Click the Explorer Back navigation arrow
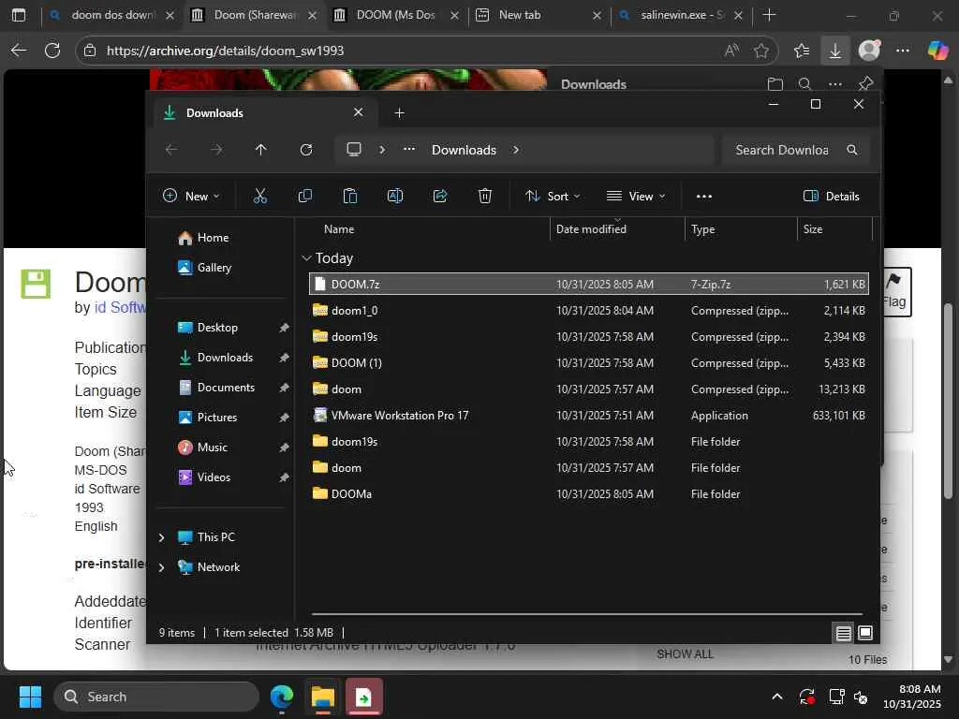Image resolution: width=959 pixels, height=719 pixels. tap(171, 150)
